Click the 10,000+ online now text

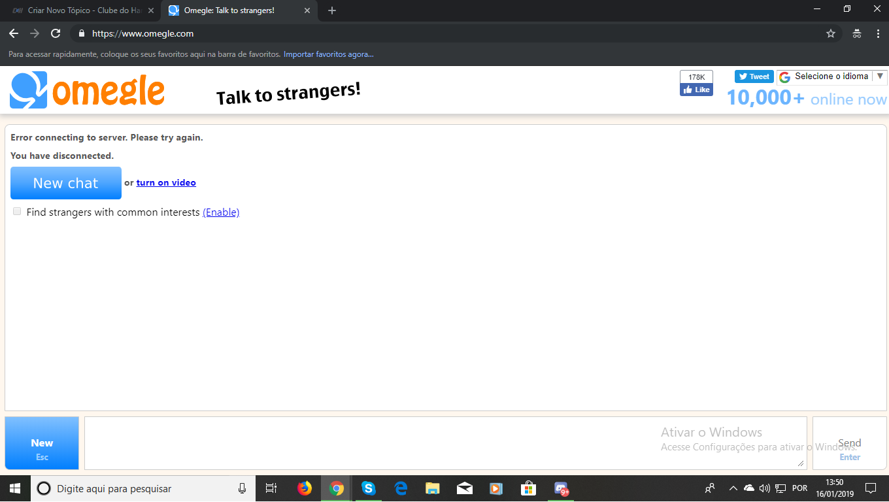tap(807, 98)
